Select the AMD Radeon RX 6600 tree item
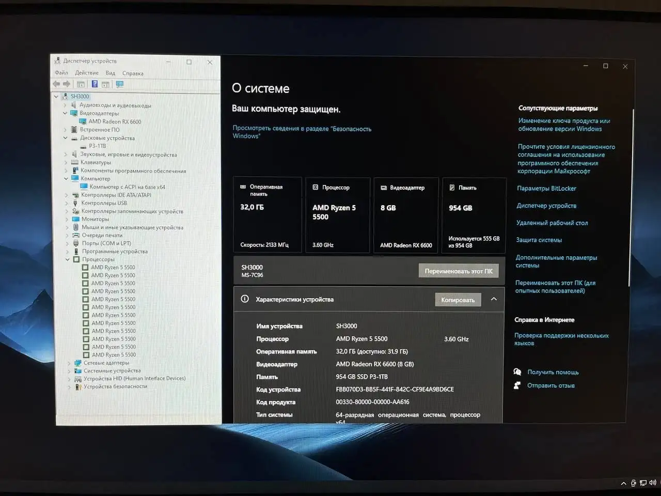 [x=115, y=121]
